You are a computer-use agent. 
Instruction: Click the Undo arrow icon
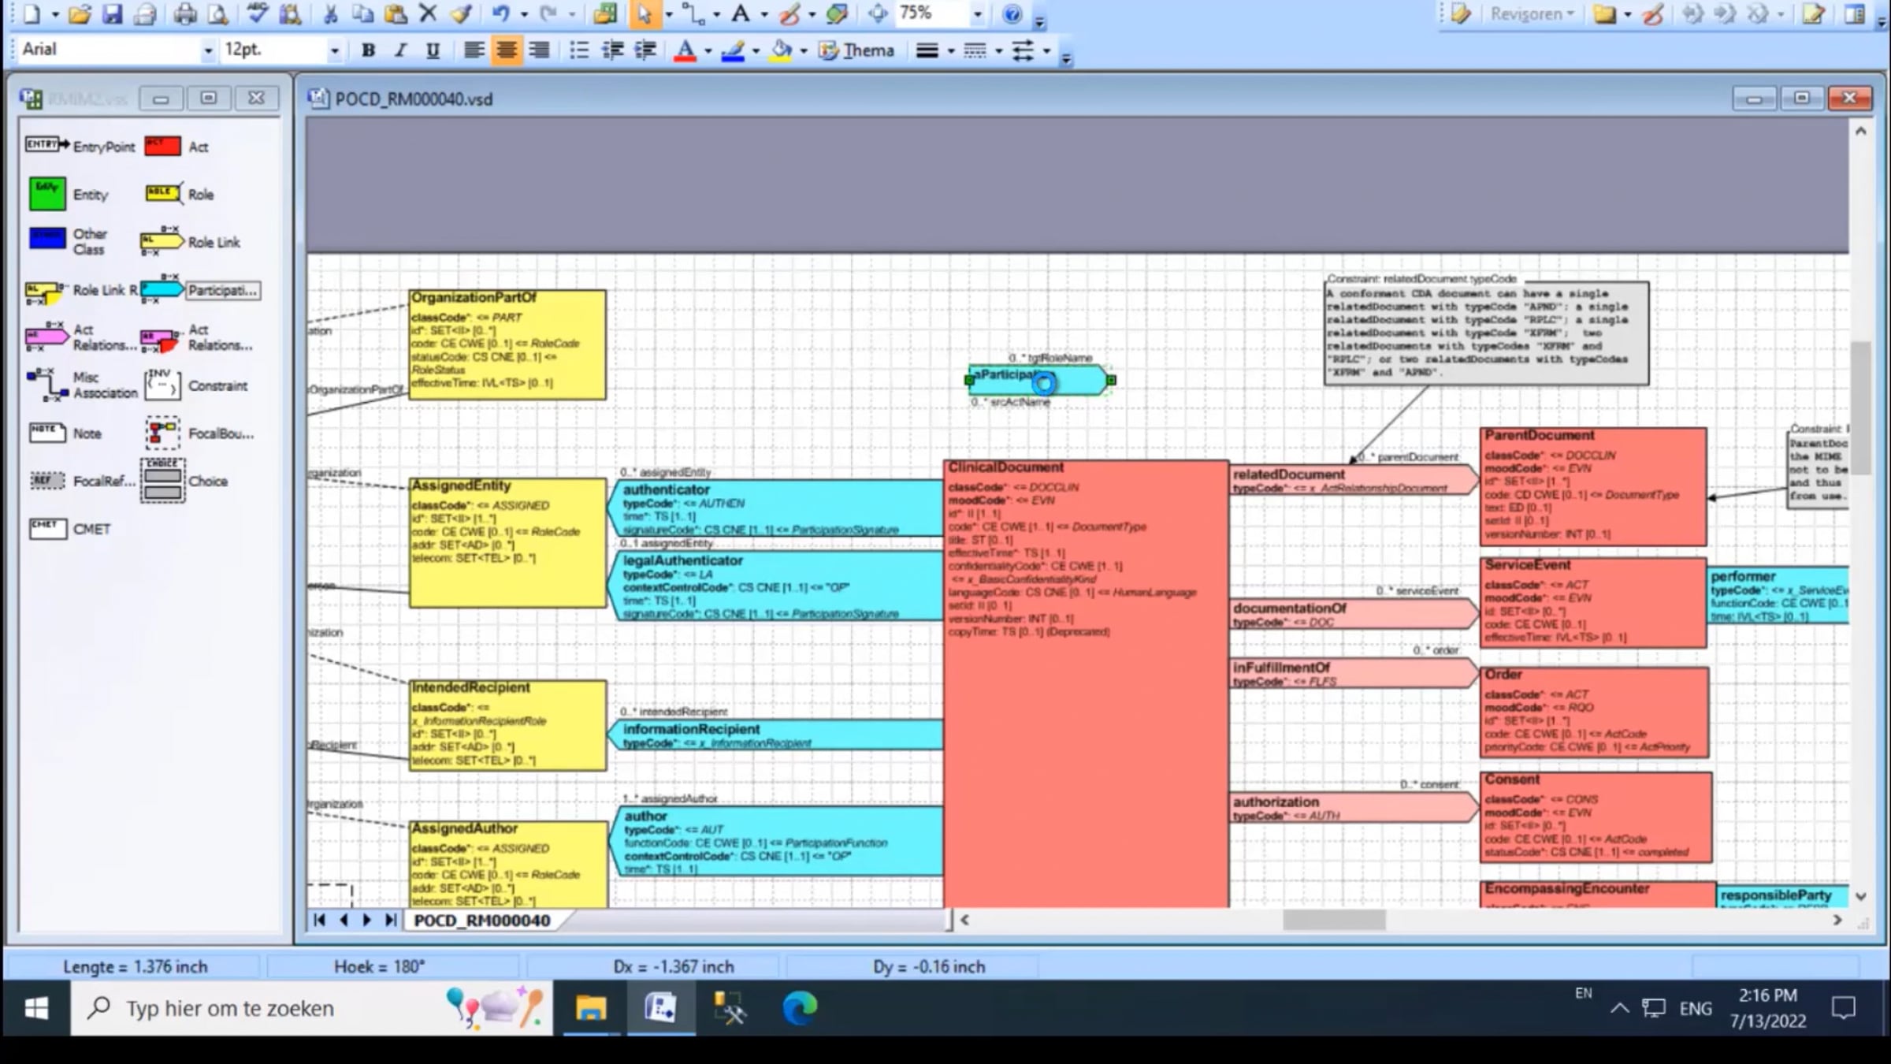500,13
